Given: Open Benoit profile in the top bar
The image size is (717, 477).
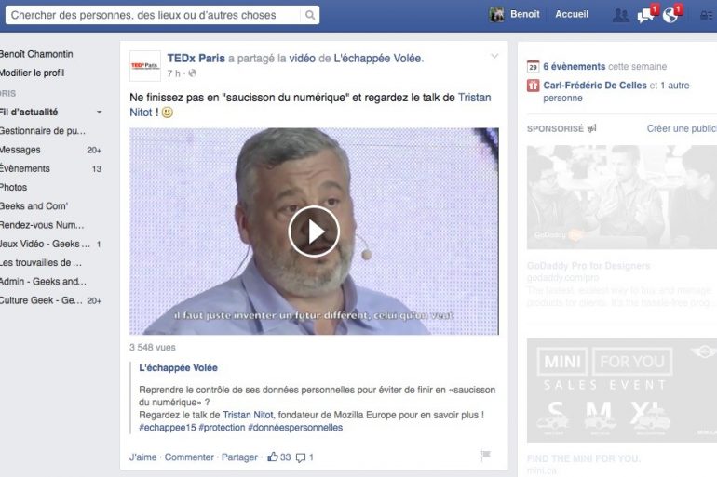Looking at the screenshot, I should pos(516,15).
